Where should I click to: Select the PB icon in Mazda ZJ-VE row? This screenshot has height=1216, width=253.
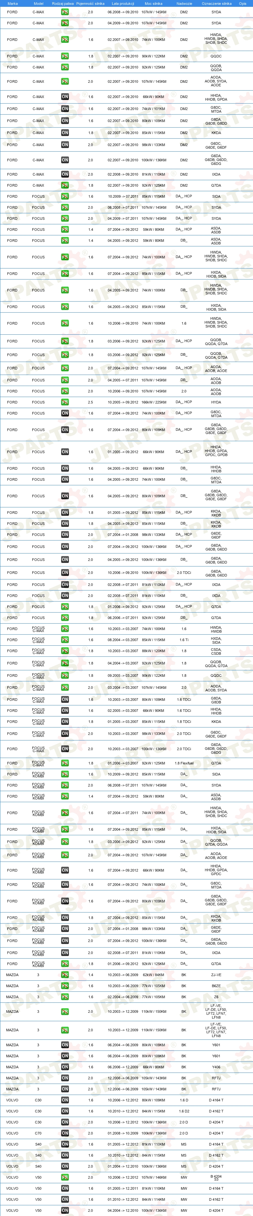(65, 975)
